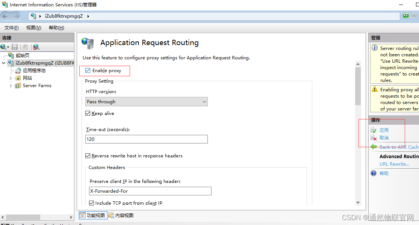Click the delete connection icon in Connections toolbar

click(36, 47)
